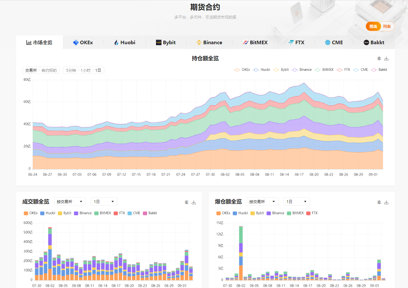Select the CME exchange tab

pyautogui.click(x=334, y=42)
